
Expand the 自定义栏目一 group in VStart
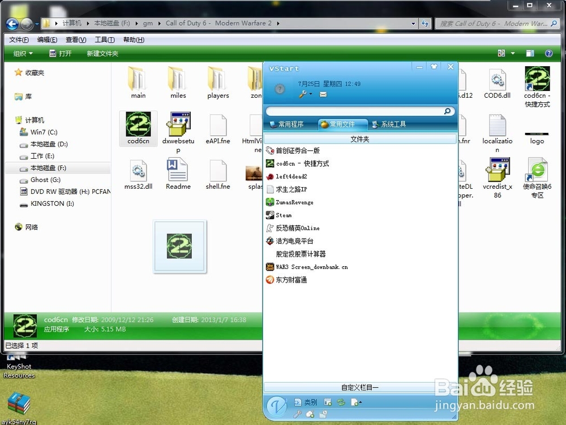tap(360, 388)
